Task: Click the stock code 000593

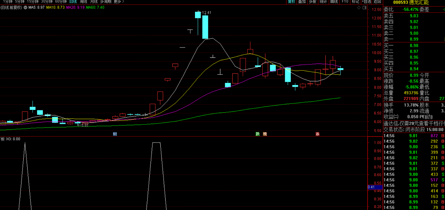Action: [401, 2]
